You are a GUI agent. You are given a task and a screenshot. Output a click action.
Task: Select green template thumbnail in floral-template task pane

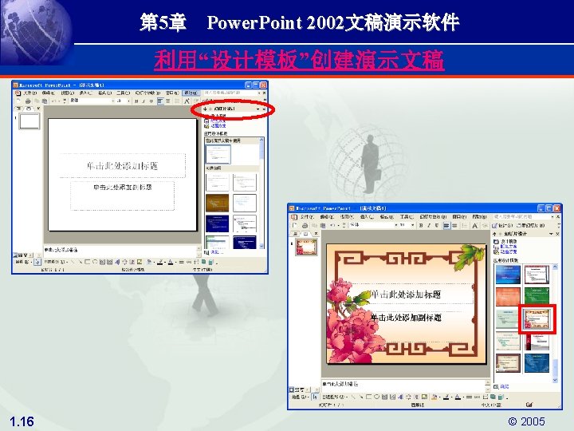click(537, 295)
